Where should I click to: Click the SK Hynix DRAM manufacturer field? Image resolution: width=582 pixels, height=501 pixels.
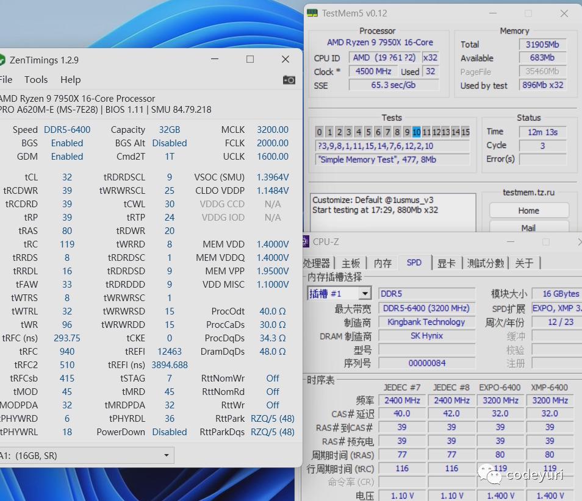pyautogui.click(x=426, y=336)
